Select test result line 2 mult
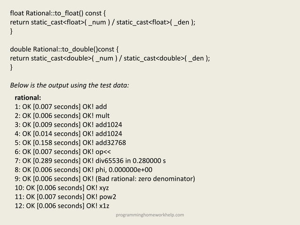Screen dimensions: 300x225 click(x=62, y=116)
